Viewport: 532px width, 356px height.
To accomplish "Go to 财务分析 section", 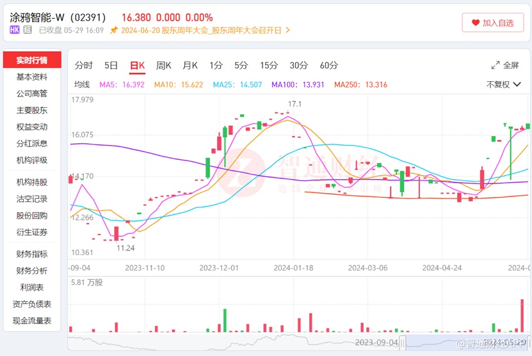I will 32,270.
